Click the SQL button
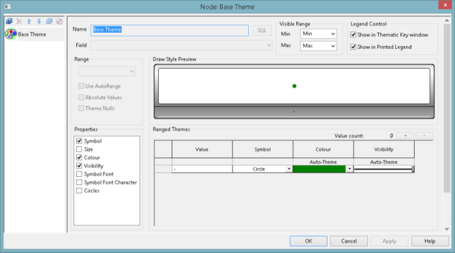 (262, 30)
